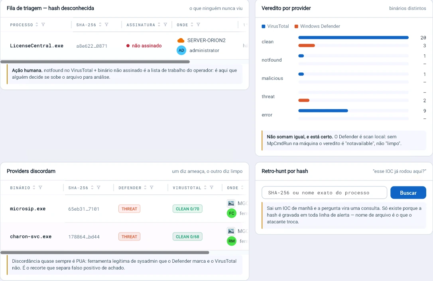Click THREAT badge in charon-svc.exe row

pyautogui.click(x=129, y=237)
